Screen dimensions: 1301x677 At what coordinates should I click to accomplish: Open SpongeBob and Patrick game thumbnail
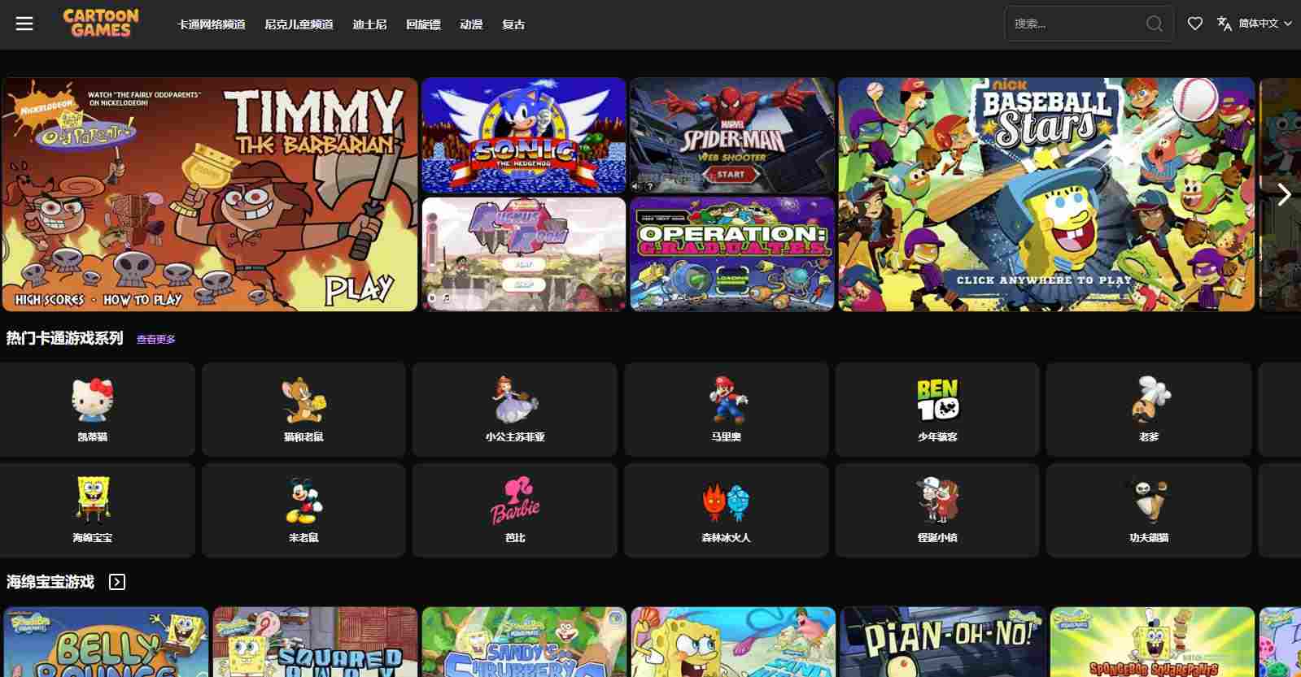(733, 642)
